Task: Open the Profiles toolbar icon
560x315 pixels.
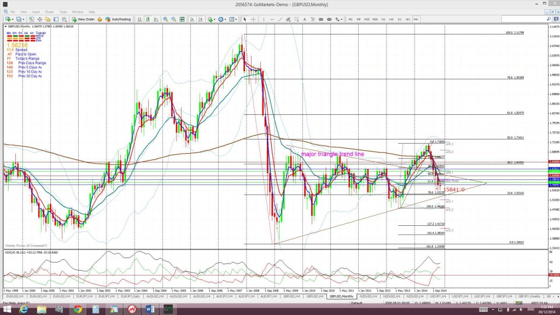Action: coord(19,19)
